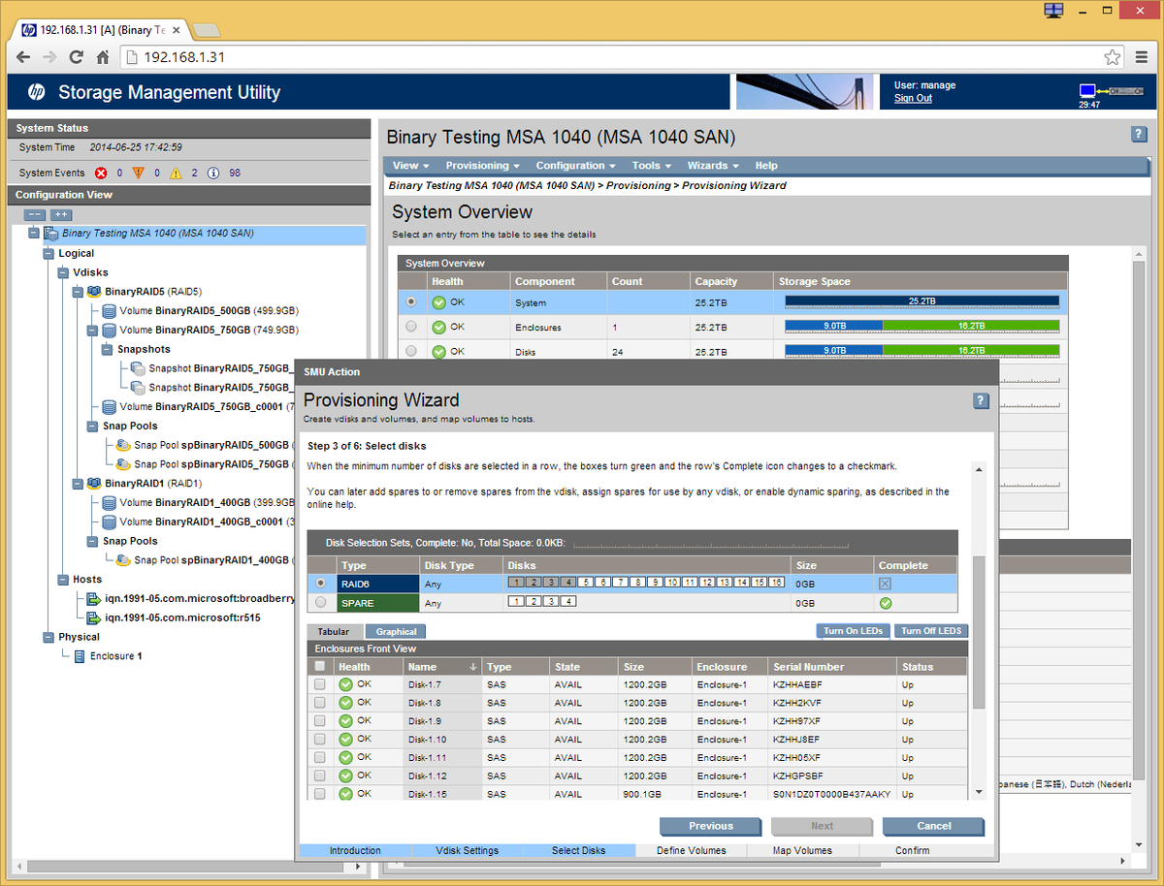The height and width of the screenshot is (886, 1164).
Task: Click the Snap Pool spBinaryRAID1_400GB icon
Action: (123, 559)
